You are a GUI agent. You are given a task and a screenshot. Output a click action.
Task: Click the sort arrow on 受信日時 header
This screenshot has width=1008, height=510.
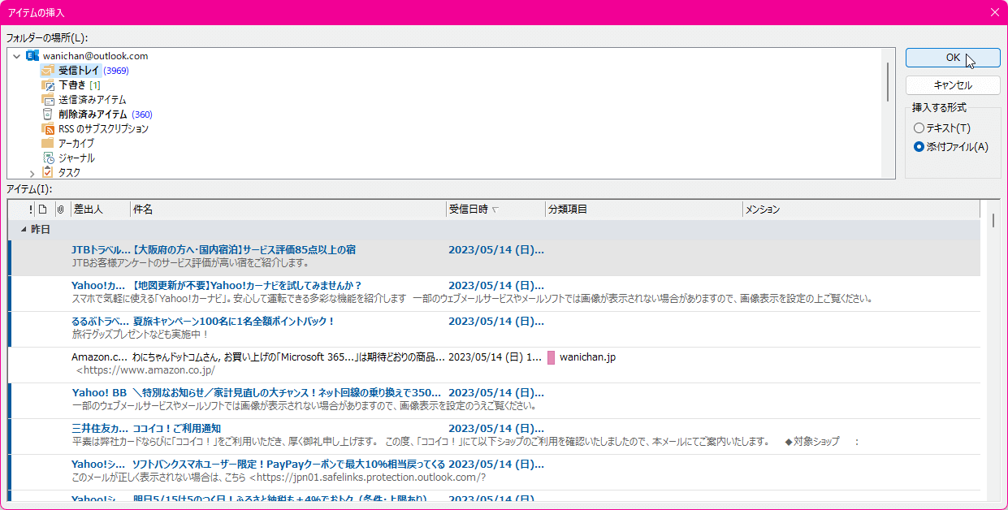pyautogui.click(x=495, y=210)
